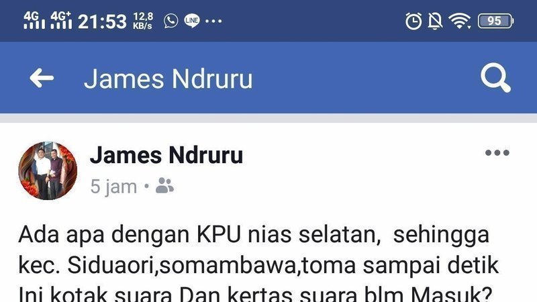Screen dimensions: 537x302
Task: Open James Ndruru author name link
Action: 166,155
